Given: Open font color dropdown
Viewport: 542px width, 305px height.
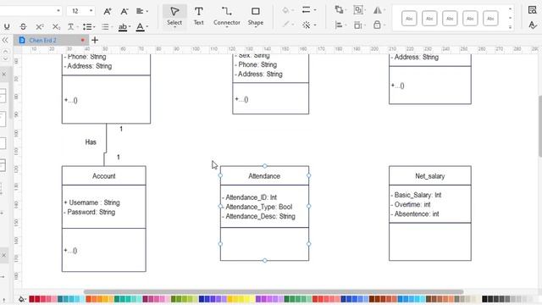Looking at the screenshot, I should (141, 27).
